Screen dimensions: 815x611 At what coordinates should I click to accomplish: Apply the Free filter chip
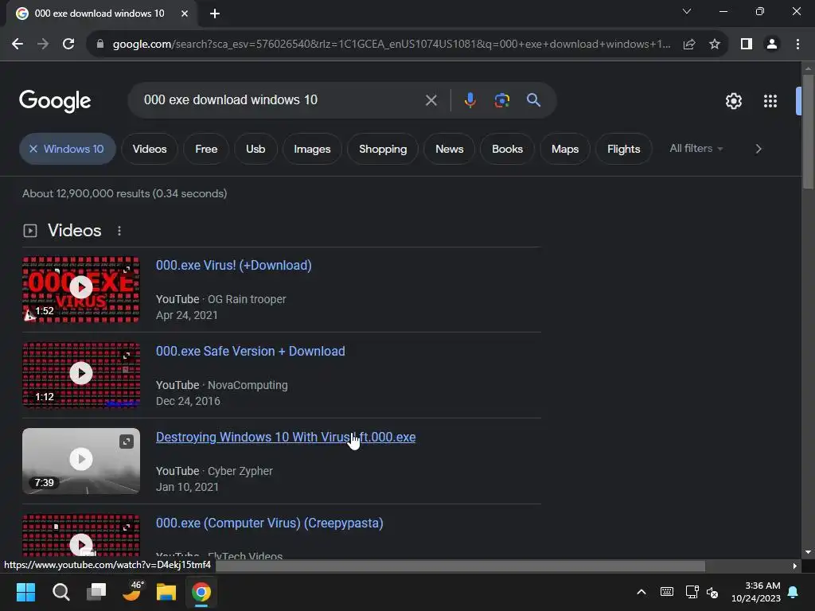206,149
